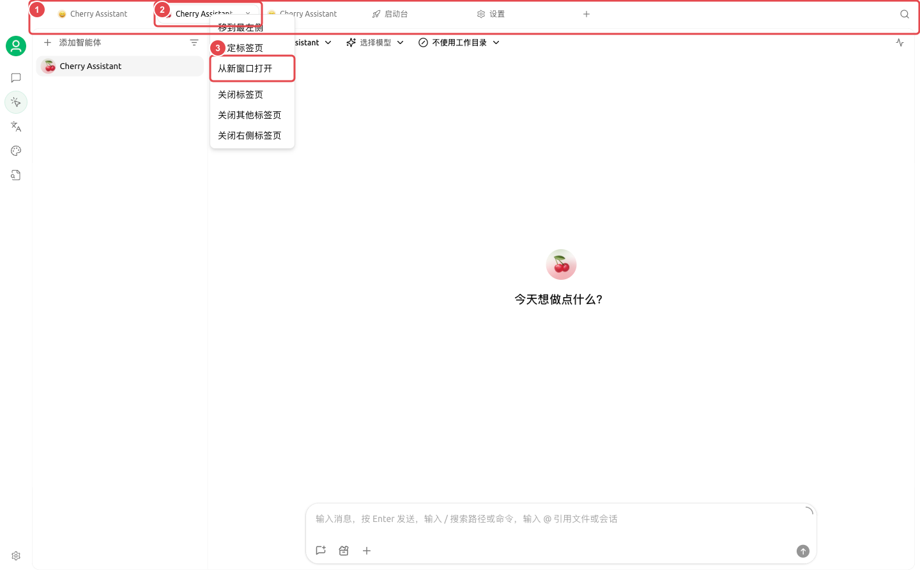Screen dimensions: 920x575
Task: Open the 选择模型 dropdown
Action: point(375,43)
